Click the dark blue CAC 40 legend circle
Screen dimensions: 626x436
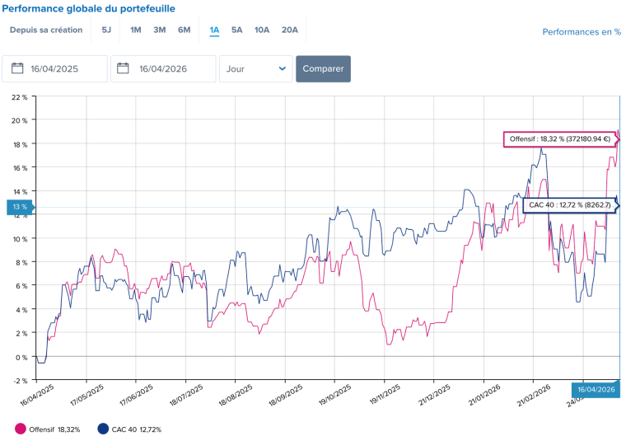(103, 429)
